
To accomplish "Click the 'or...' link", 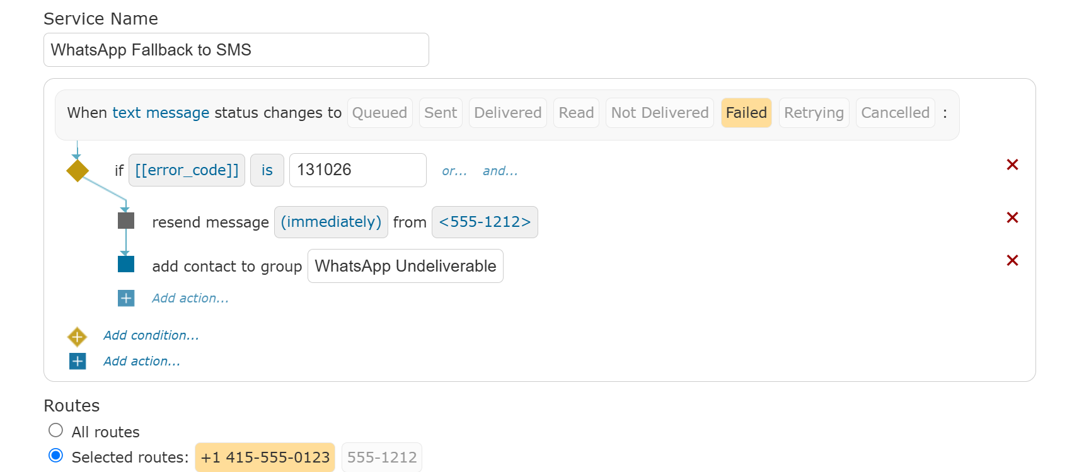I will pyautogui.click(x=454, y=171).
